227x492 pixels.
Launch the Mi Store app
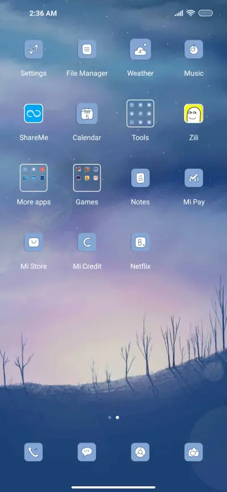point(33,242)
